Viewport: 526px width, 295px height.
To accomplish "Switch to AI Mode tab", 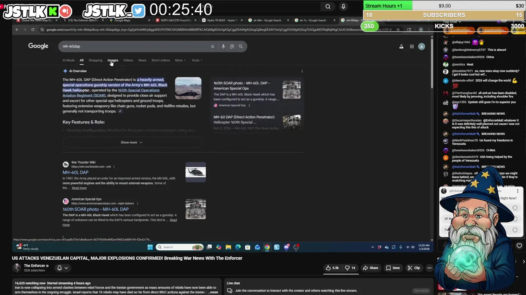I will click(x=68, y=60).
